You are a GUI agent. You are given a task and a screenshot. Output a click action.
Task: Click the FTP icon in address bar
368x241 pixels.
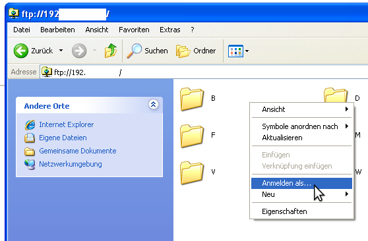47,72
